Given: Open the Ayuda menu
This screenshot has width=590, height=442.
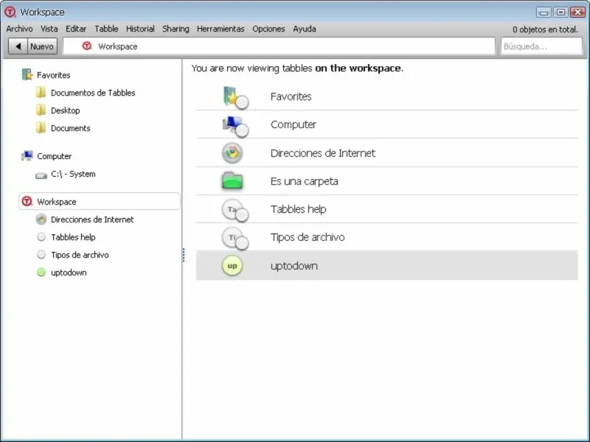Looking at the screenshot, I should coord(304,29).
